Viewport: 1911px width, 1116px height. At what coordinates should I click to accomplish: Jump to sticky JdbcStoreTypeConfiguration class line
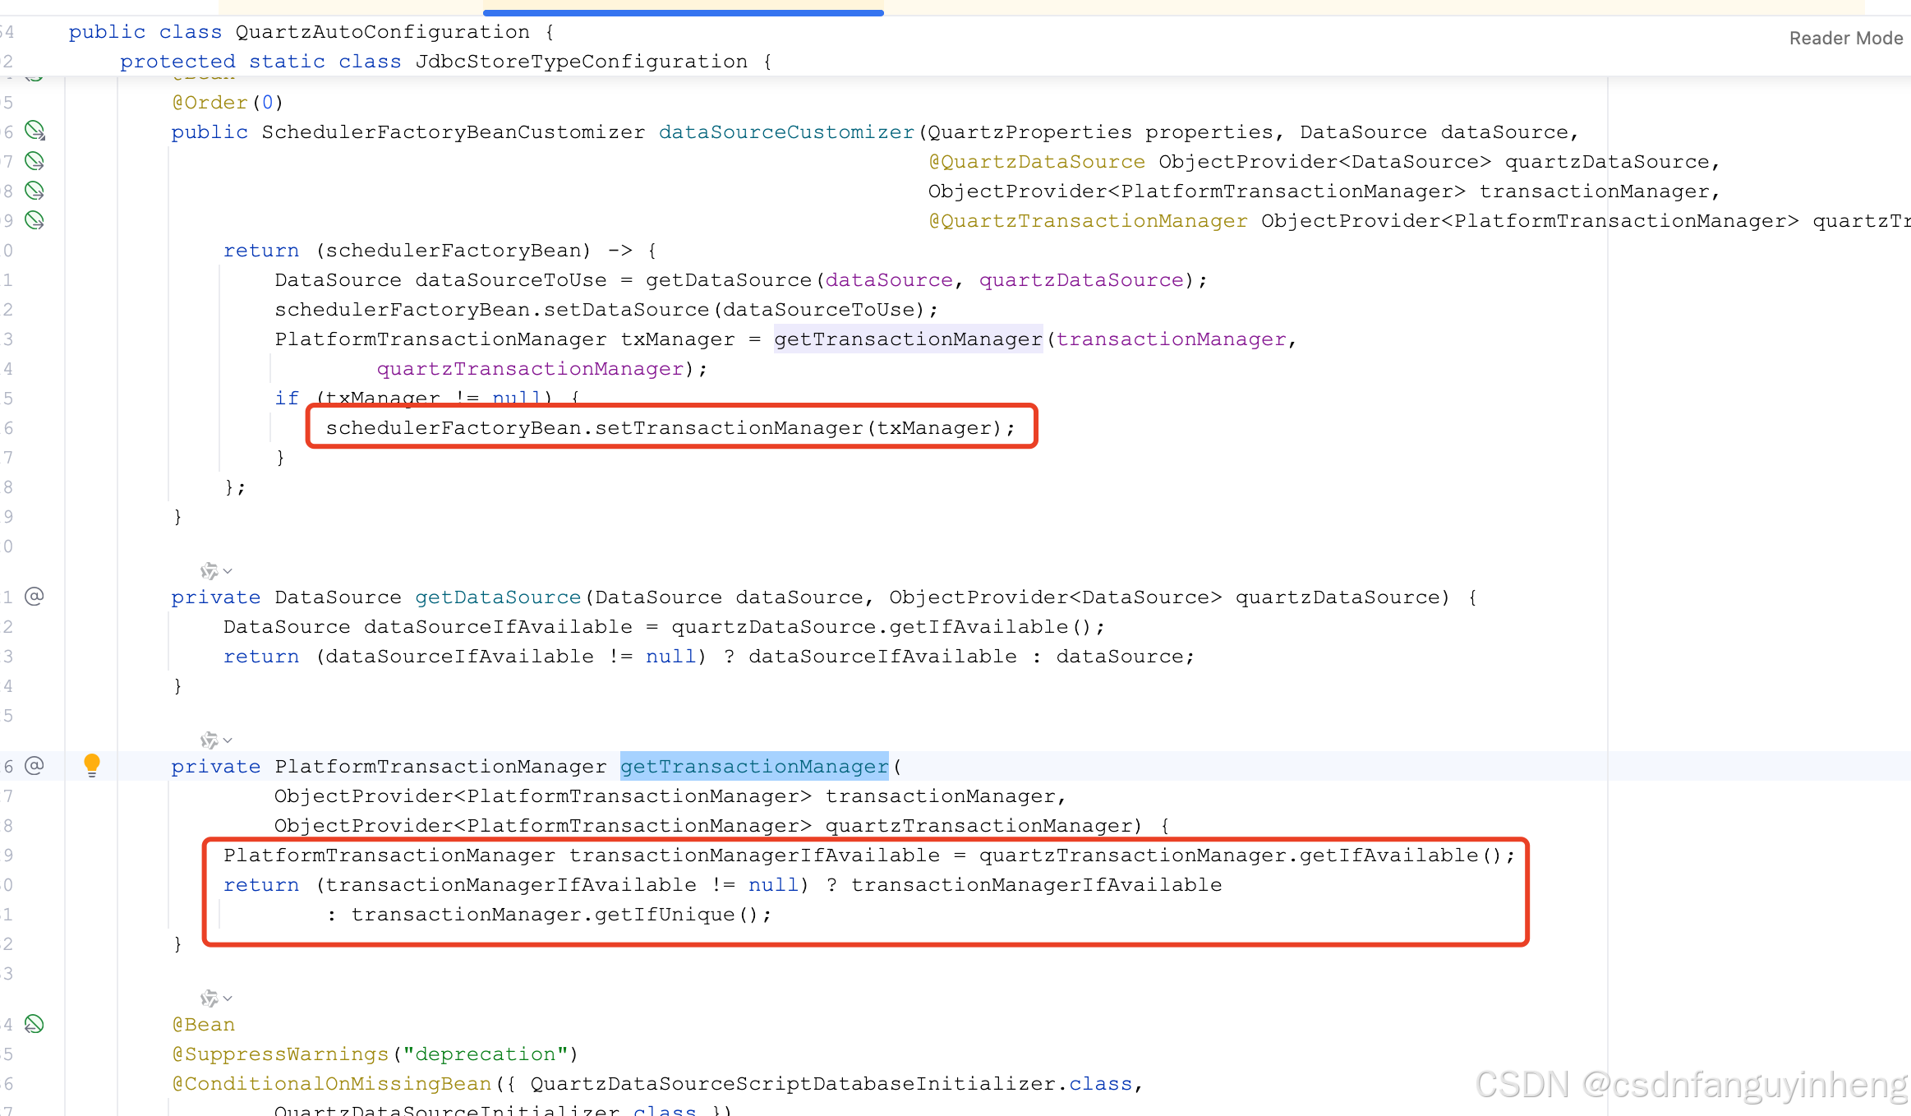pyautogui.click(x=581, y=62)
